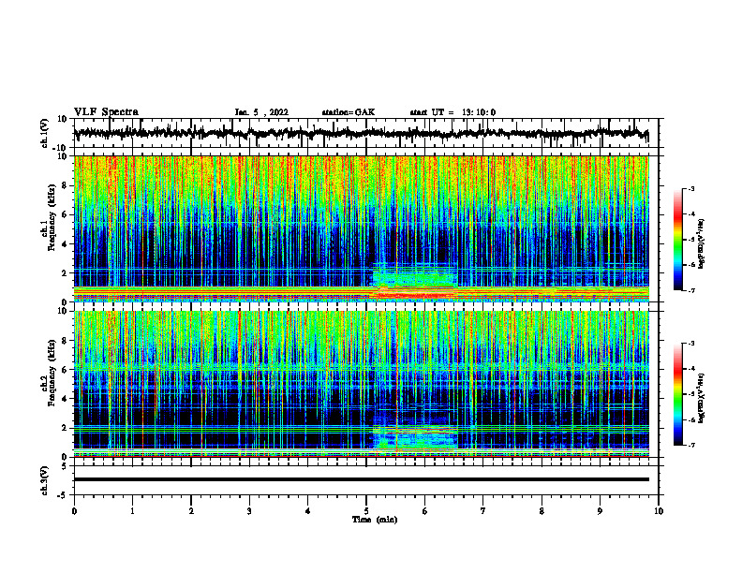Click time axis tick label "4"

(x=308, y=511)
